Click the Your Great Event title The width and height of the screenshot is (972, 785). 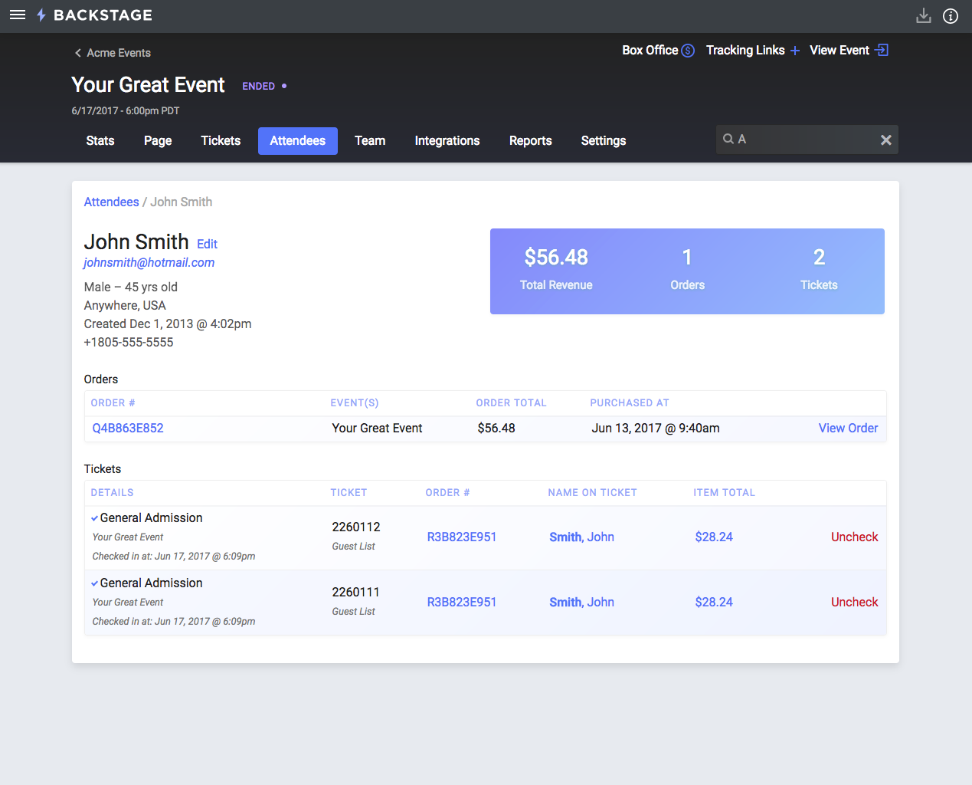coord(148,85)
